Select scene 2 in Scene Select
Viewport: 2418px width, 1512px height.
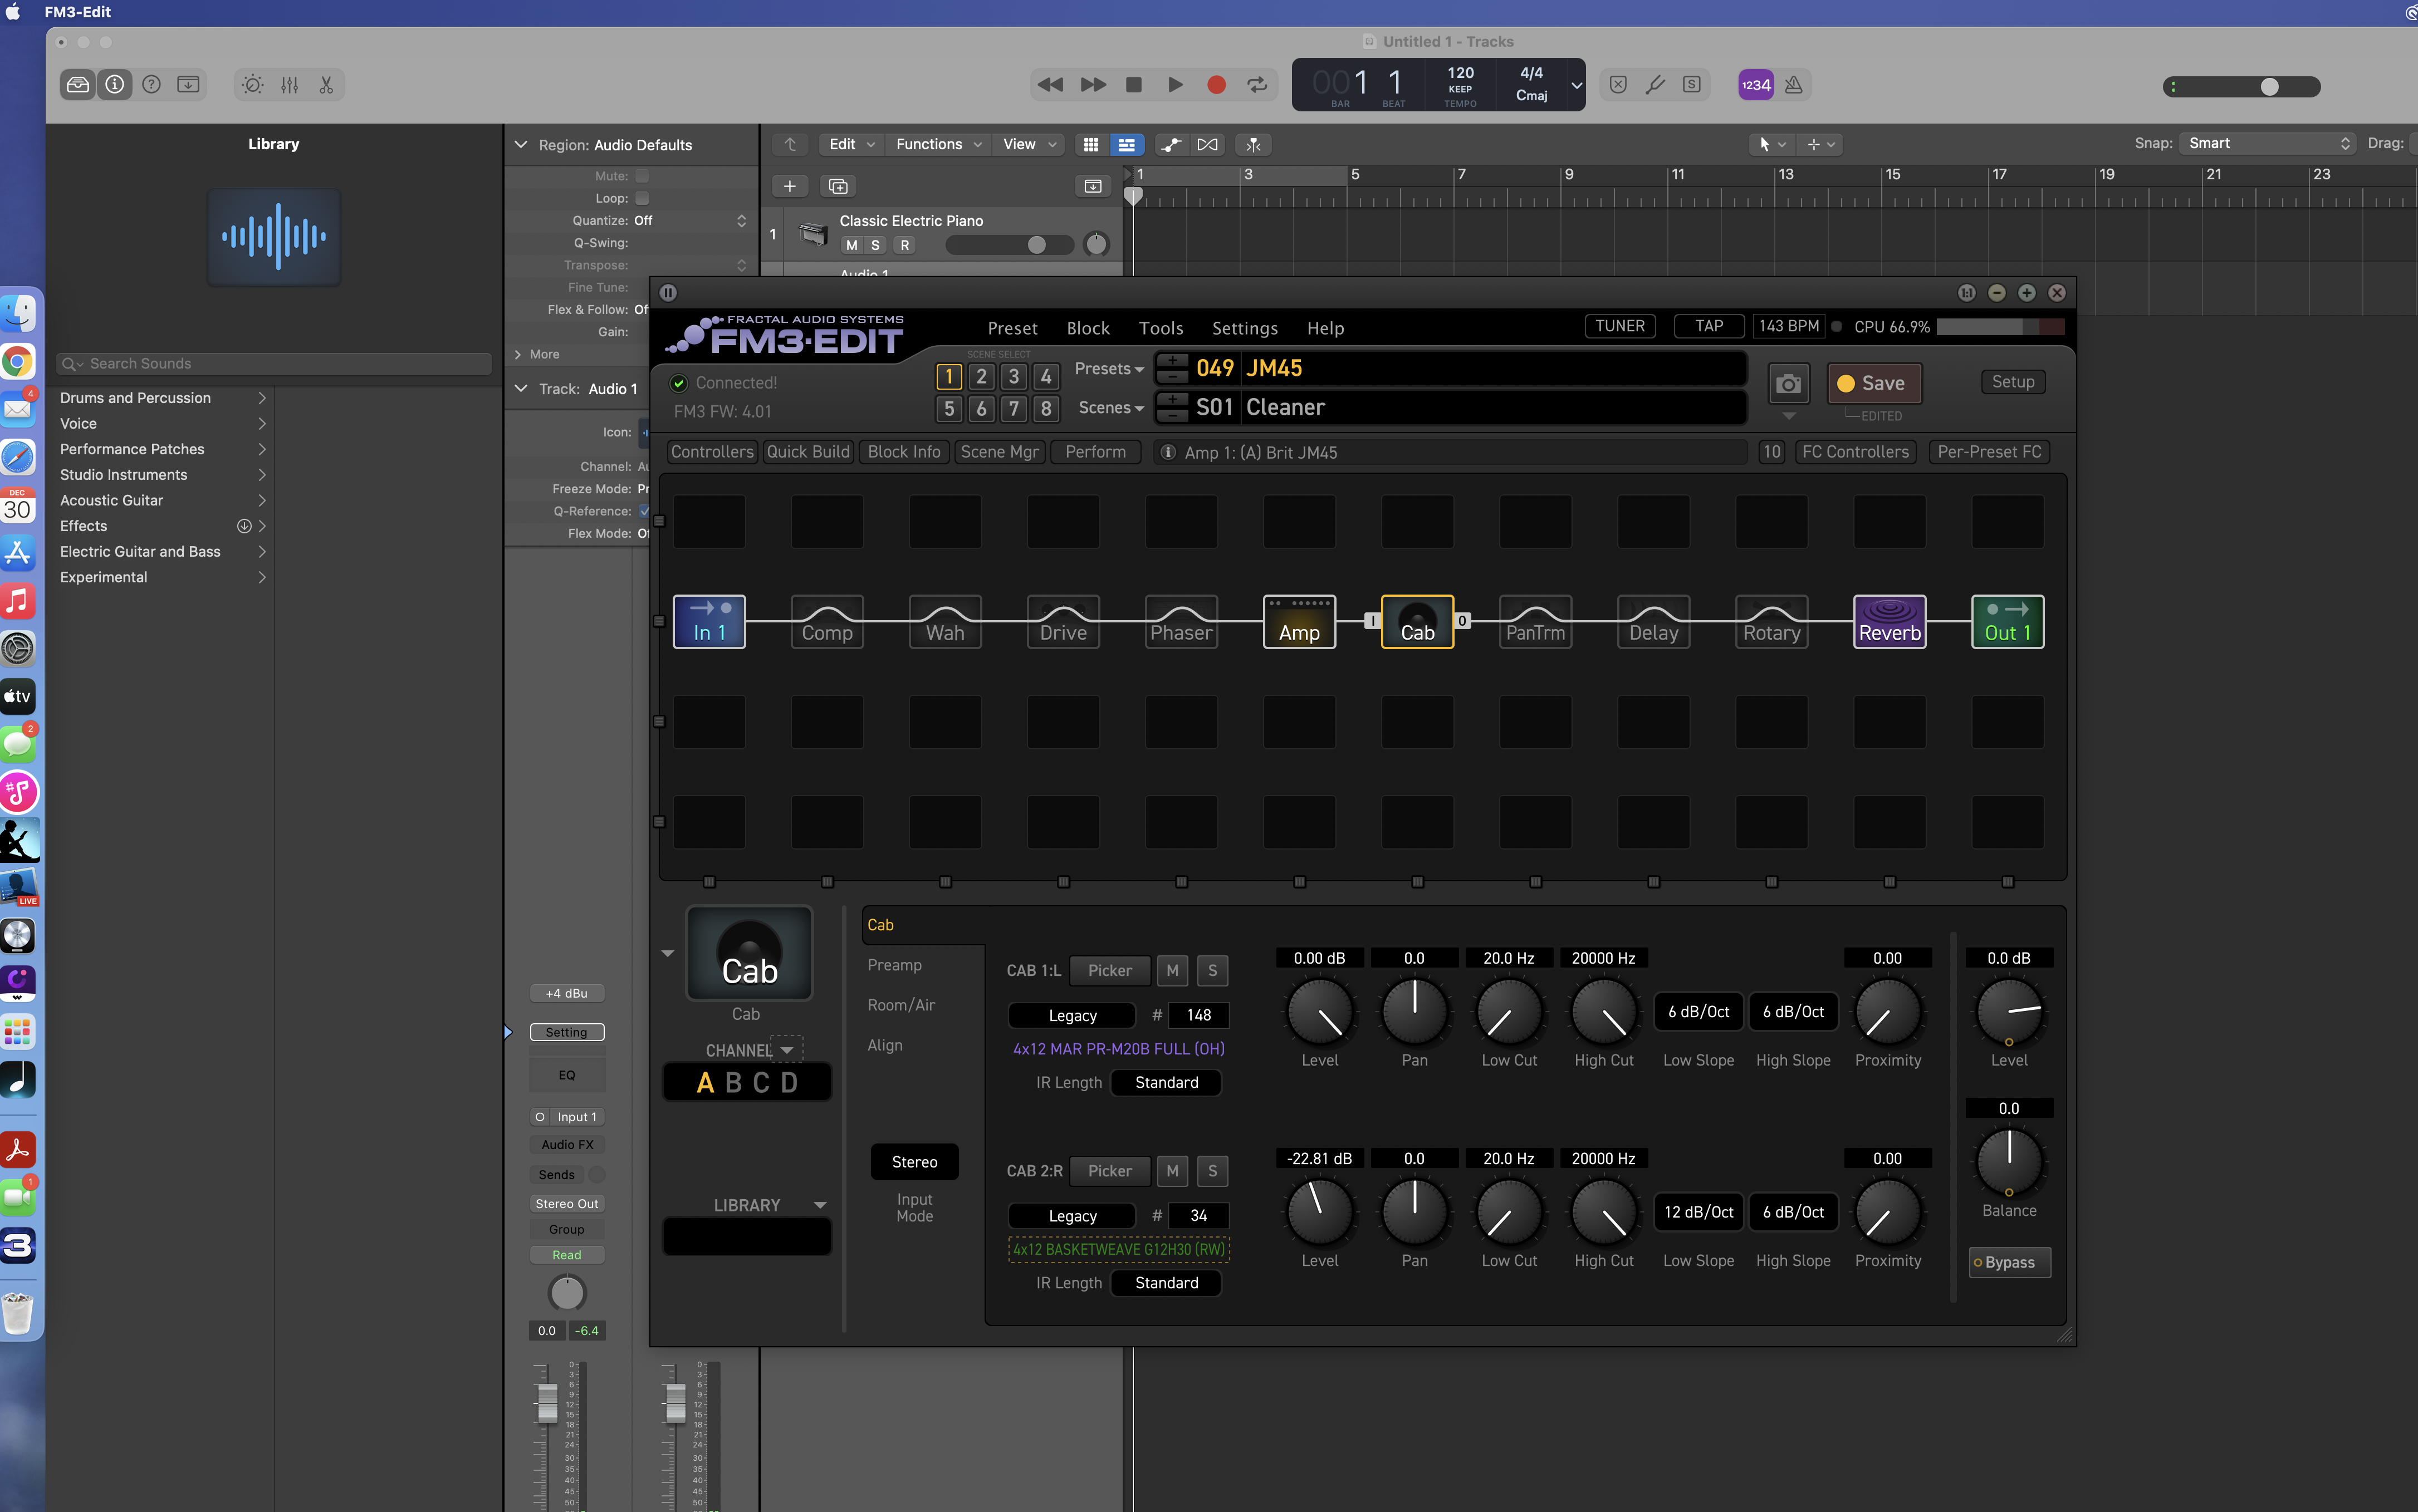click(x=981, y=377)
